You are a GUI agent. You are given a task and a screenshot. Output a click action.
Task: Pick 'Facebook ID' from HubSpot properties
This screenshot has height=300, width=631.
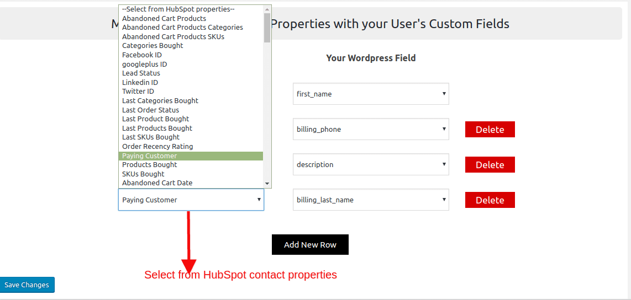coord(142,55)
